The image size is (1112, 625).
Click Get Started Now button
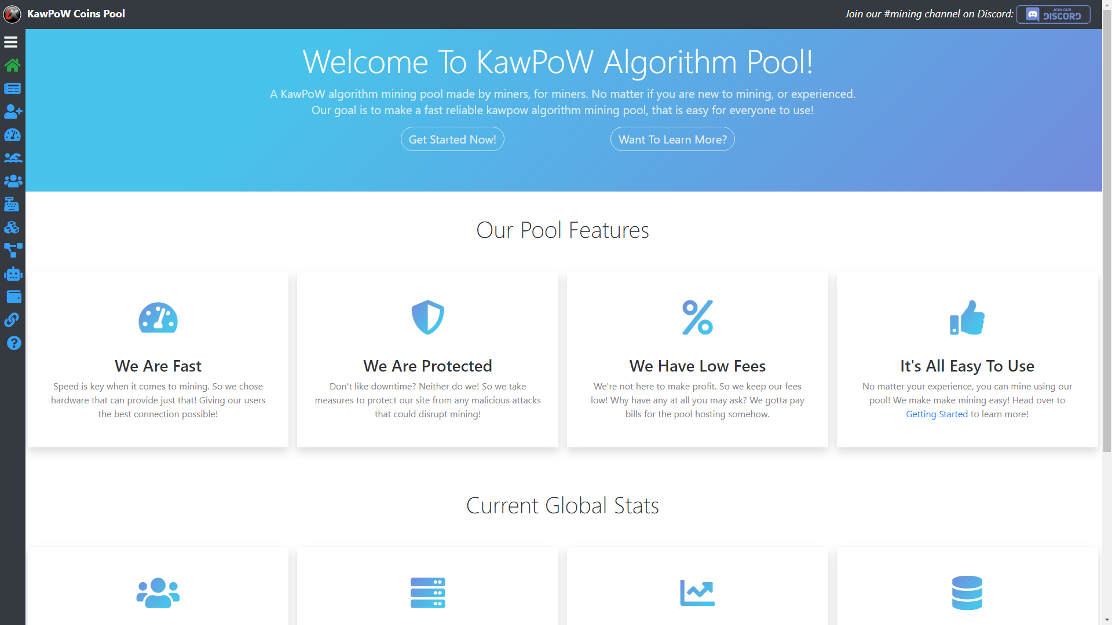452,139
